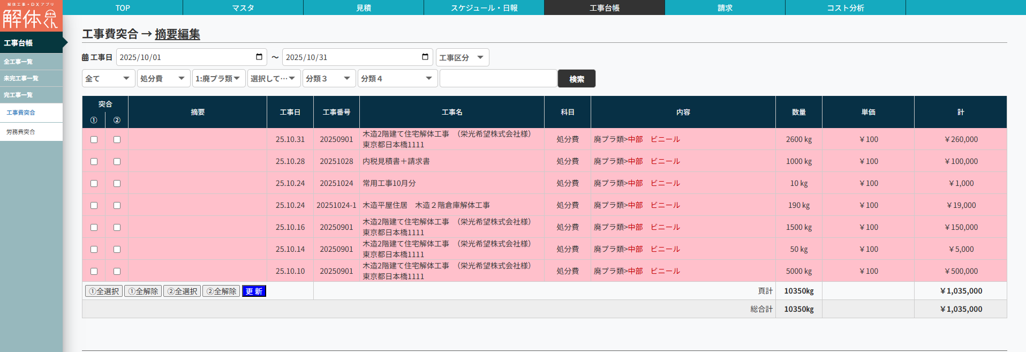The image size is (1026, 352).
Task: Open the 見積 tab
Action: point(364,8)
